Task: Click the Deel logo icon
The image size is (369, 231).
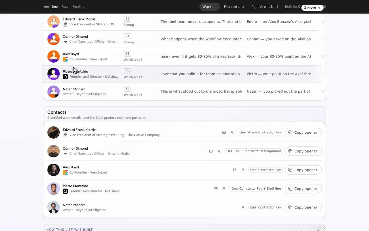Action: [46, 7]
